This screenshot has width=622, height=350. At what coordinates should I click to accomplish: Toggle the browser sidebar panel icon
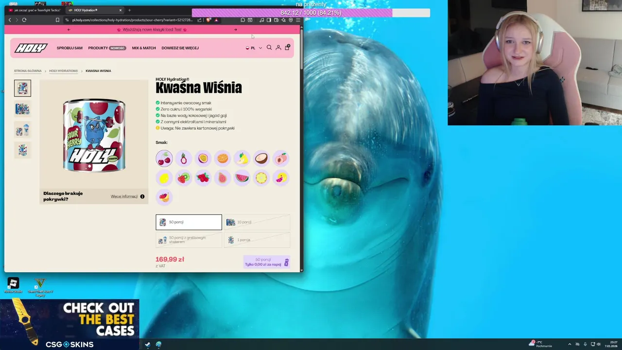tap(269, 20)
